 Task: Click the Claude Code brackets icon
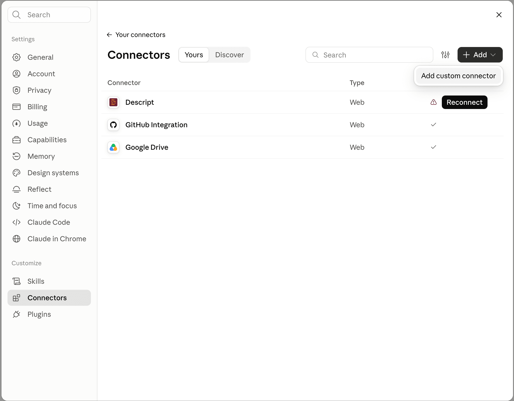click(x=16, y=222)
